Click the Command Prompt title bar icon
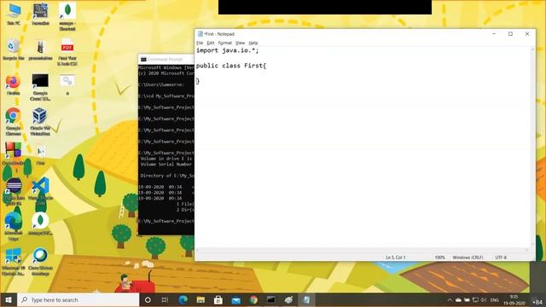Screen dimensions: 546x307 (x=143, y=59)
